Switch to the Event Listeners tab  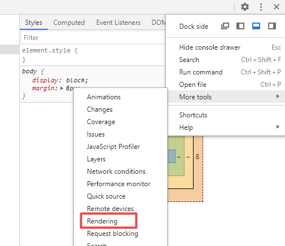(119, 23)
